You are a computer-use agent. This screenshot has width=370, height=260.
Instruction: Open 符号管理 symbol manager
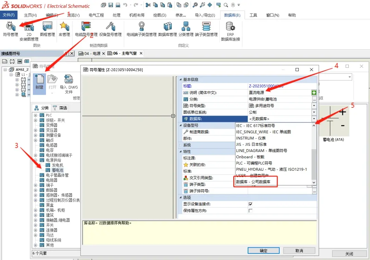(x=10, y=29)
